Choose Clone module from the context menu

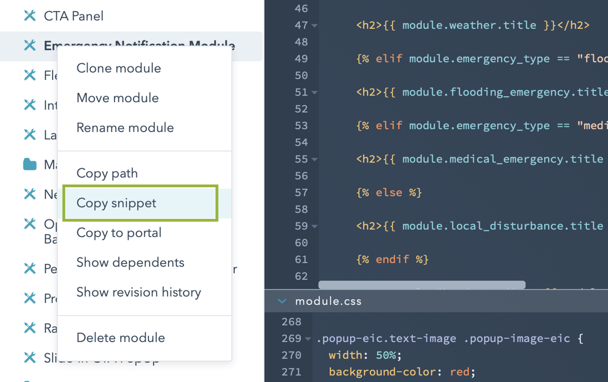[x=145, y=68]
